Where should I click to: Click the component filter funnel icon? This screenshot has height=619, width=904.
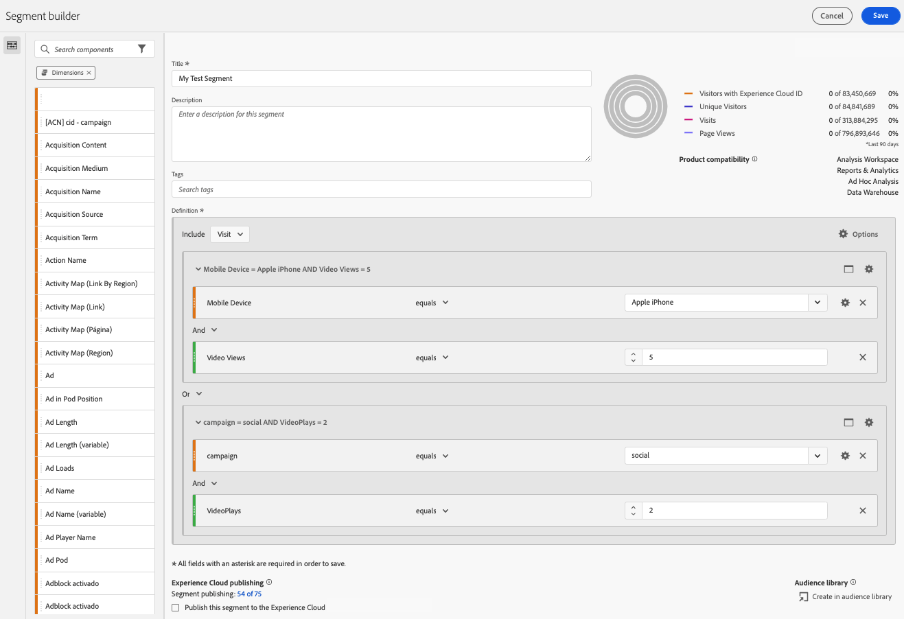pyautogui.click(x=141, y=49)
